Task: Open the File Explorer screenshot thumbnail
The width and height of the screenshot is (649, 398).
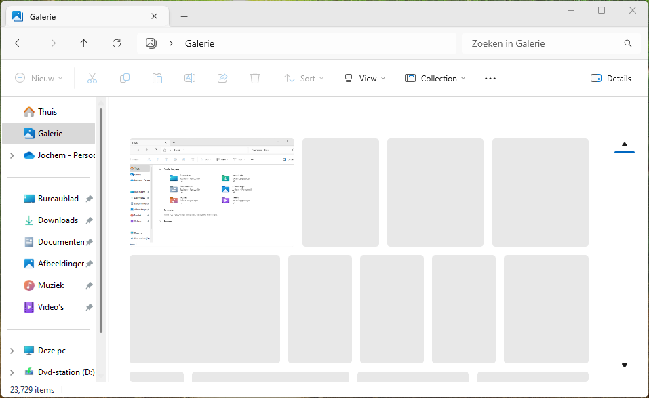Action: click(x=212, y=193)
